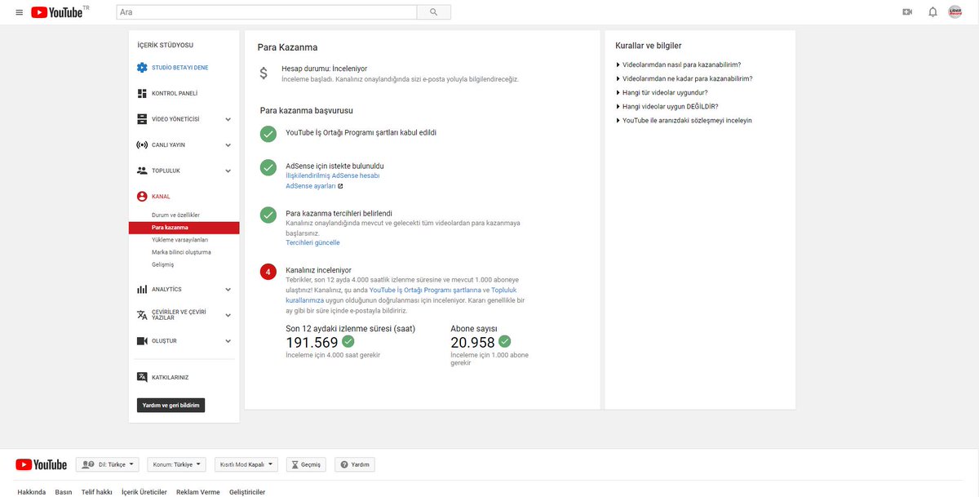
Task: Expand the Oluştur section chevron
Action: [228, 341]
